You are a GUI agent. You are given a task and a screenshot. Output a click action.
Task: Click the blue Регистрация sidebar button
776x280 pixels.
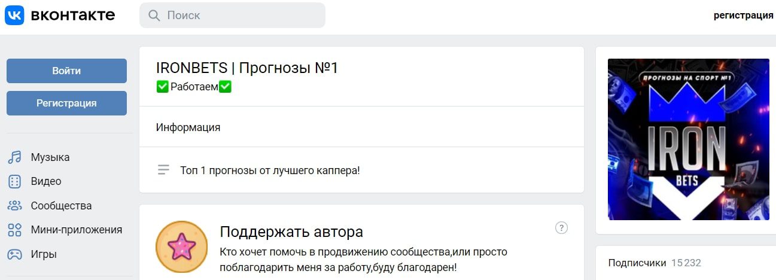click(x=66, y=103)
